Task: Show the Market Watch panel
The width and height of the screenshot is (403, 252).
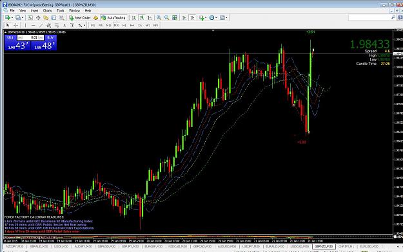Action: click(30, 18)
